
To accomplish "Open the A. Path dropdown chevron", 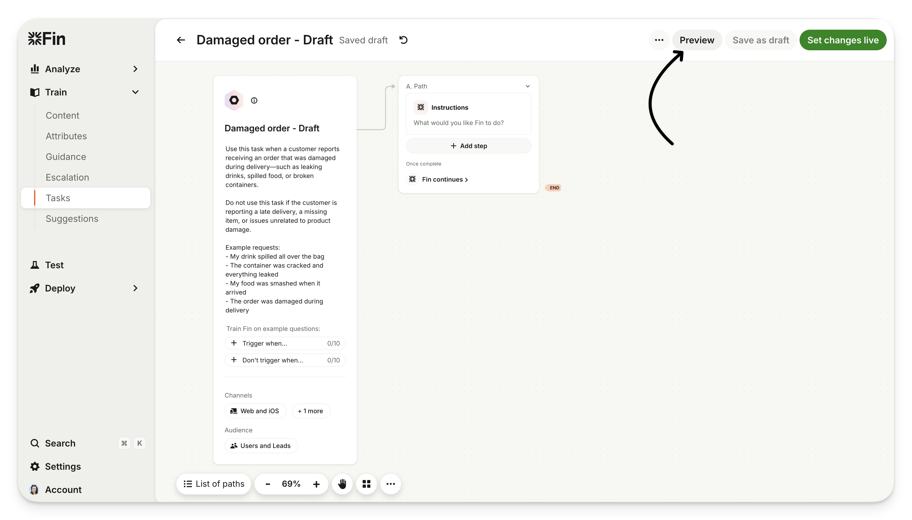I will tap(527, 86).
